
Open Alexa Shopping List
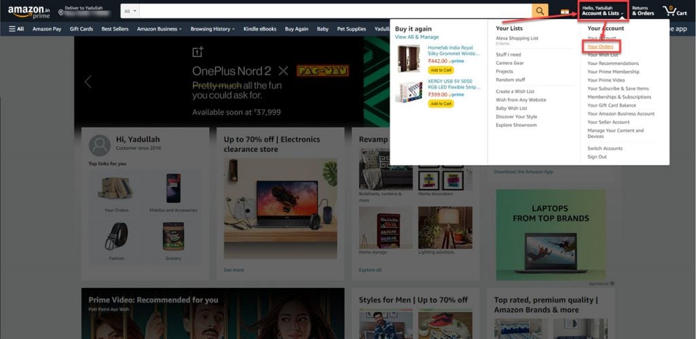[x=517, y=39]
